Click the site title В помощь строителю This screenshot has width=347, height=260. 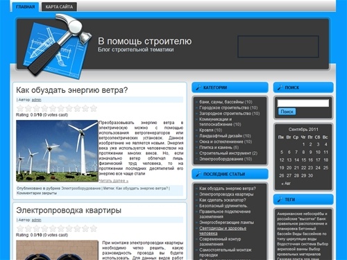(x=145, y=41)
